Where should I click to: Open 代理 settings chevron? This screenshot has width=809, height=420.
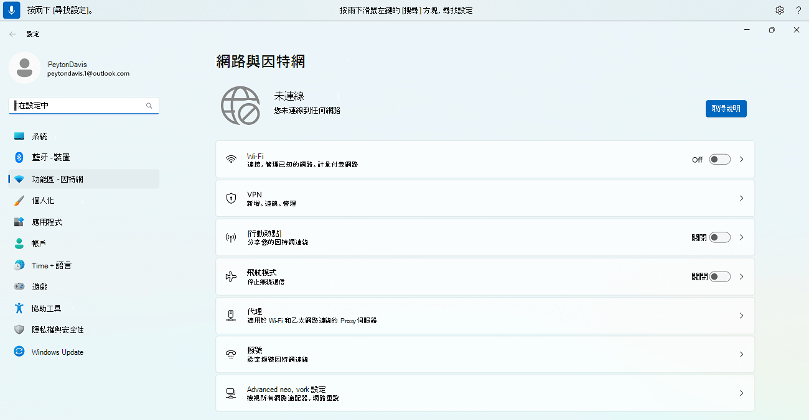(741, 316)
